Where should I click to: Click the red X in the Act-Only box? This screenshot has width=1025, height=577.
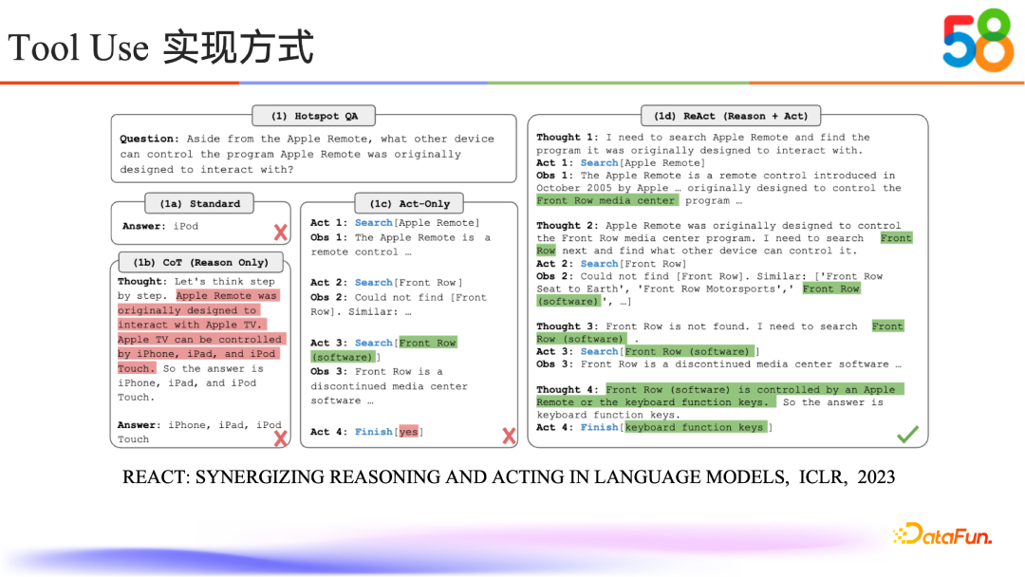(509, 436)
